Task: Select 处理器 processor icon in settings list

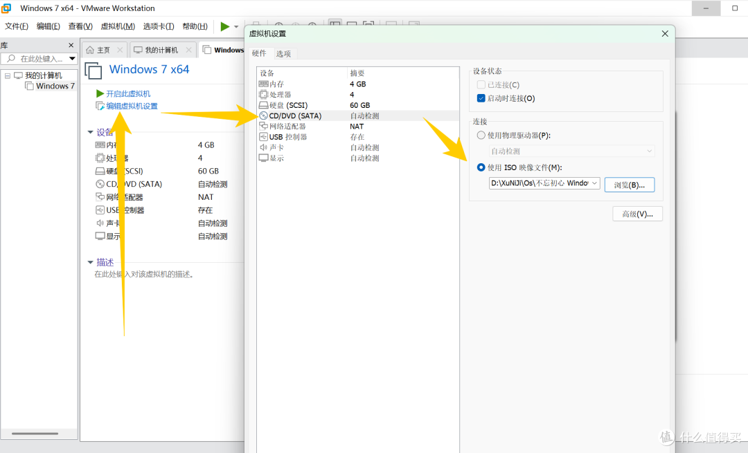Action: (x=263, y=94)
